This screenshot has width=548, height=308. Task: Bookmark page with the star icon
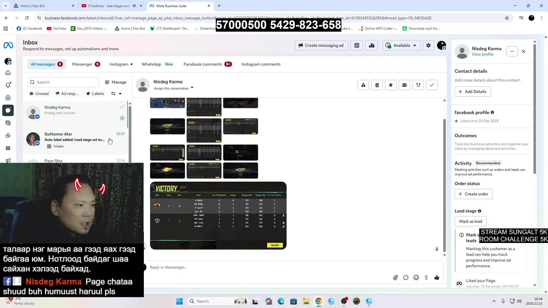(x=507, y=18)
